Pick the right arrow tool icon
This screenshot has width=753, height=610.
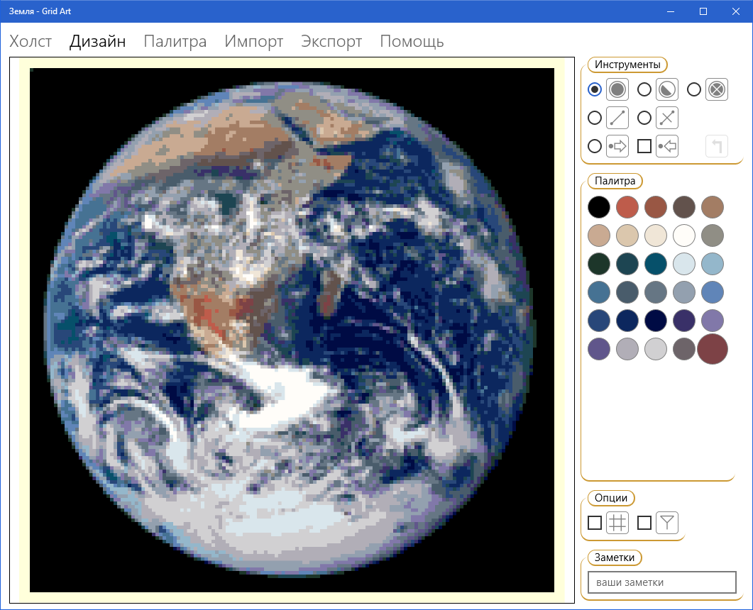(617, 146)
